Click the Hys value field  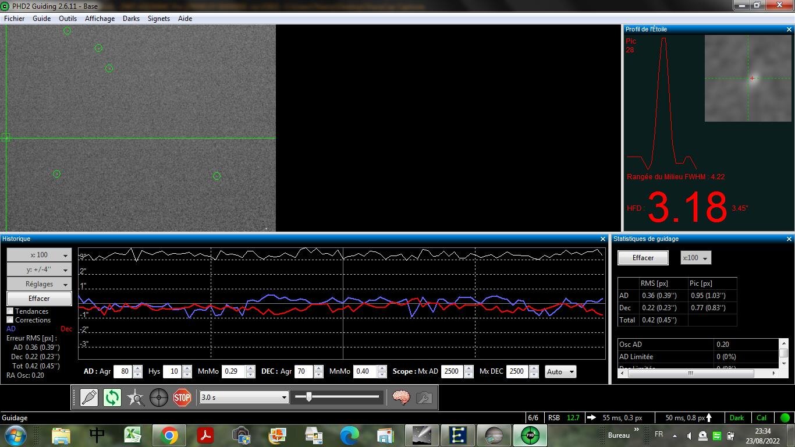click(x=173, y=371)
